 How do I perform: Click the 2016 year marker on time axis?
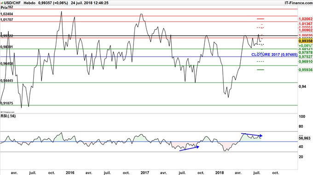coord(70,173)
